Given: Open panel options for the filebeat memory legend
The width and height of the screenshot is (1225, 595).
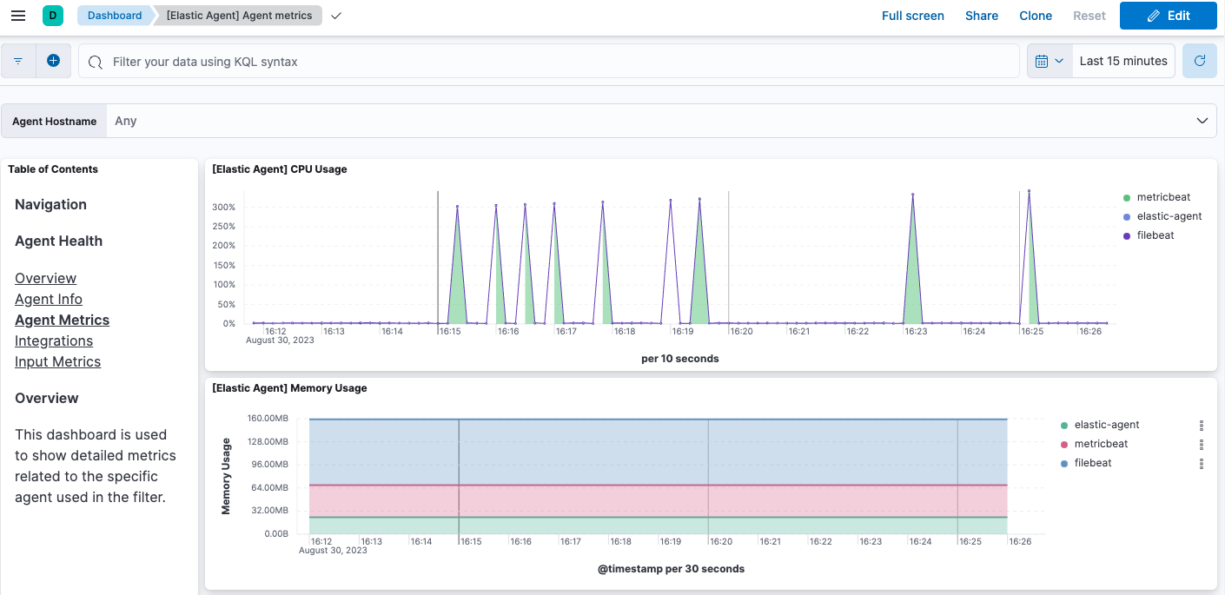Looking at the screenshot, I should click(x=1202, y=463).
